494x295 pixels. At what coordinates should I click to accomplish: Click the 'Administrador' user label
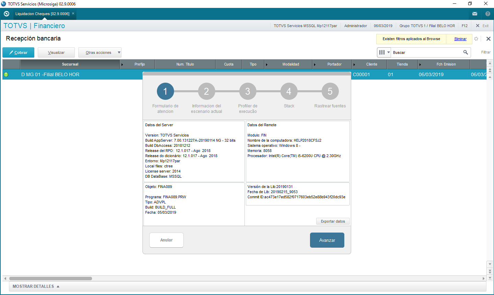pos(356,26)
